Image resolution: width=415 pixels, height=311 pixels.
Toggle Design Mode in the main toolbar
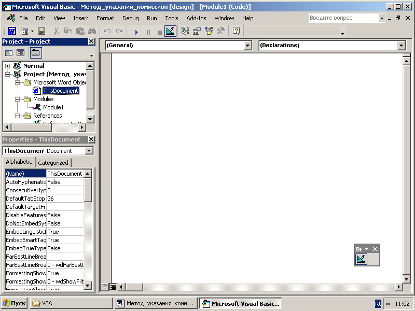tap(170, 31)
